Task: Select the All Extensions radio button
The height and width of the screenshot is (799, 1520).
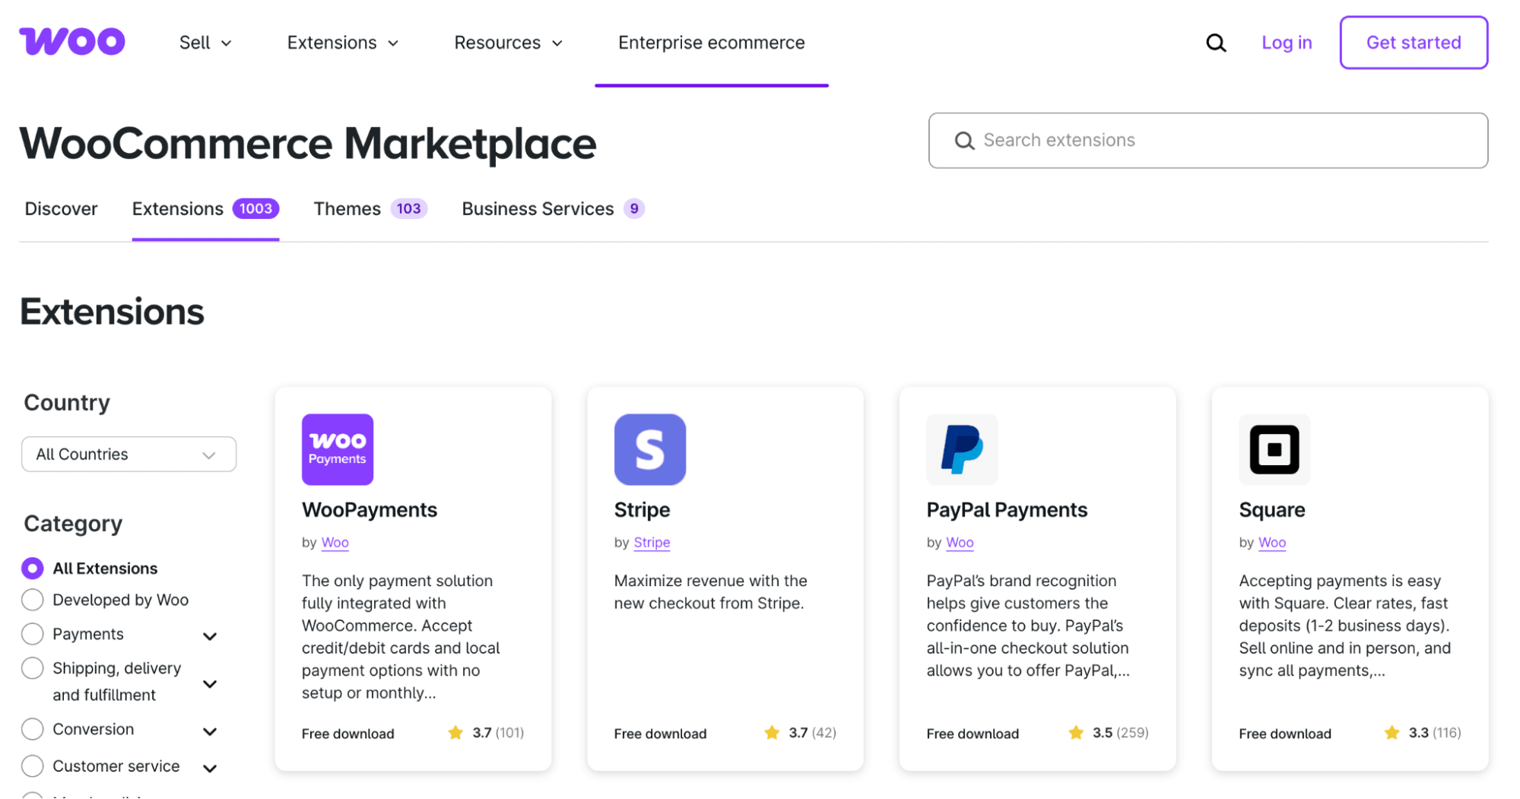Action: pos(32,568)
